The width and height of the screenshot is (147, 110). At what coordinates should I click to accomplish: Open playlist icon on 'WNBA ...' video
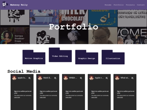point(81,78)
